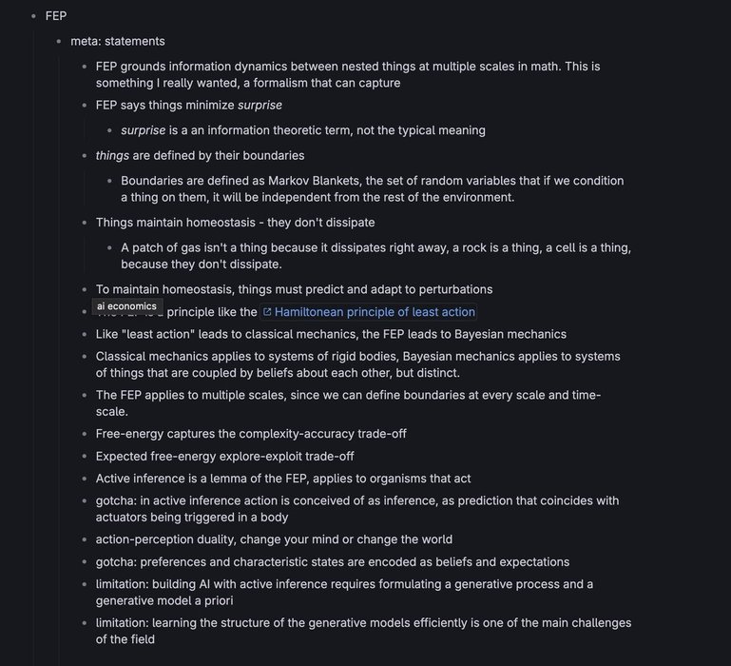Select the 'patch of gas isn't a thing' item
Viewport: 731px width, 666px height.
point(375,256)
